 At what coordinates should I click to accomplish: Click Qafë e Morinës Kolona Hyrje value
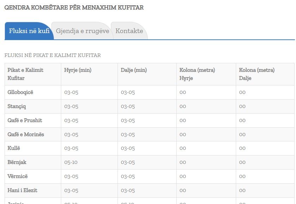point(183,135)
